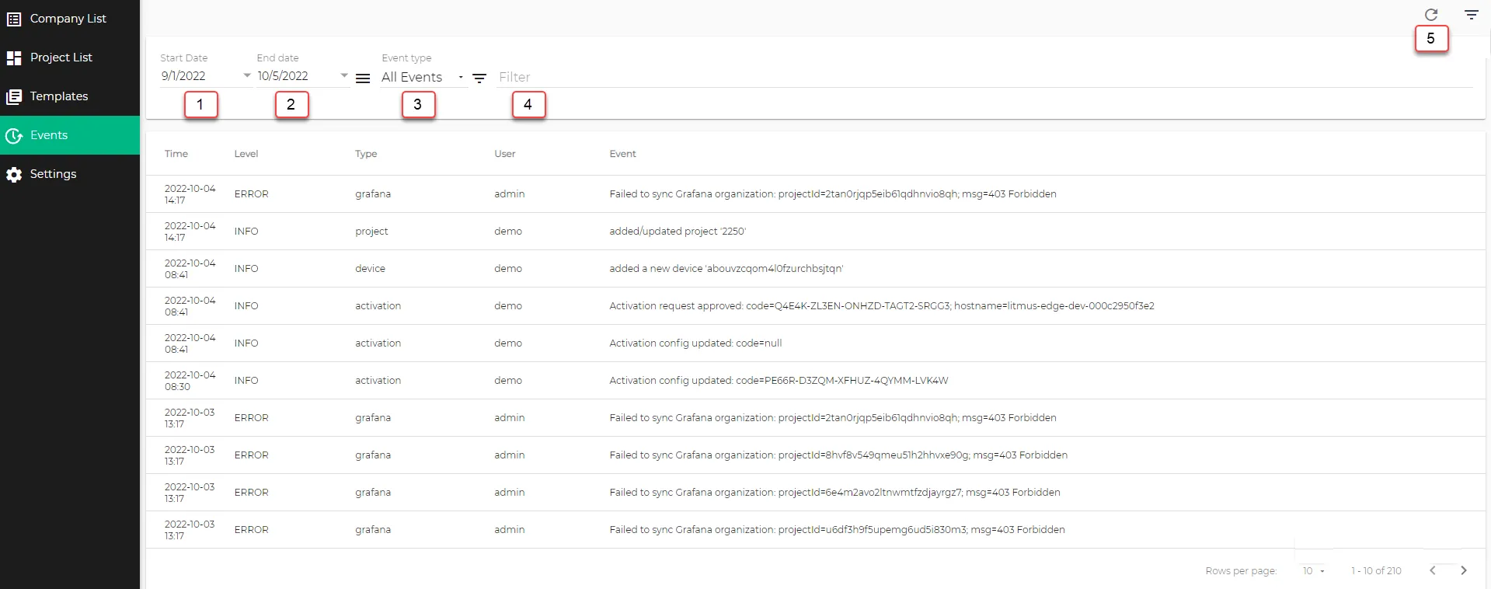Click the Settings gear icon

(x=14, y=174)
